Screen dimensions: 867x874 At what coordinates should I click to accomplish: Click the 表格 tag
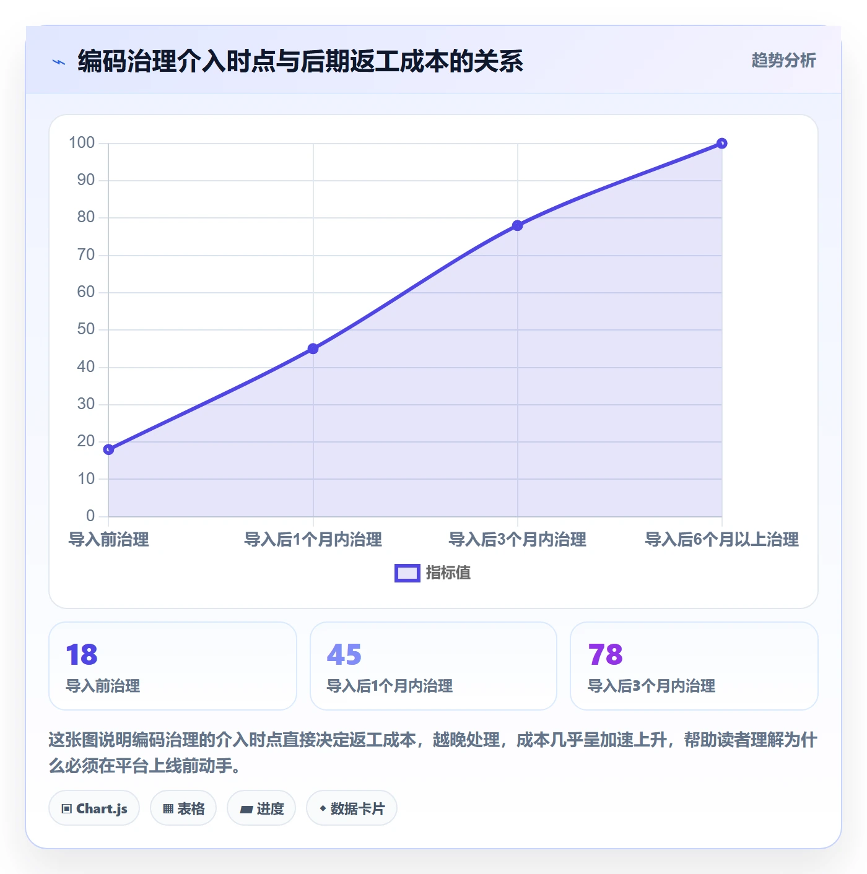click(x=183, y=808)
